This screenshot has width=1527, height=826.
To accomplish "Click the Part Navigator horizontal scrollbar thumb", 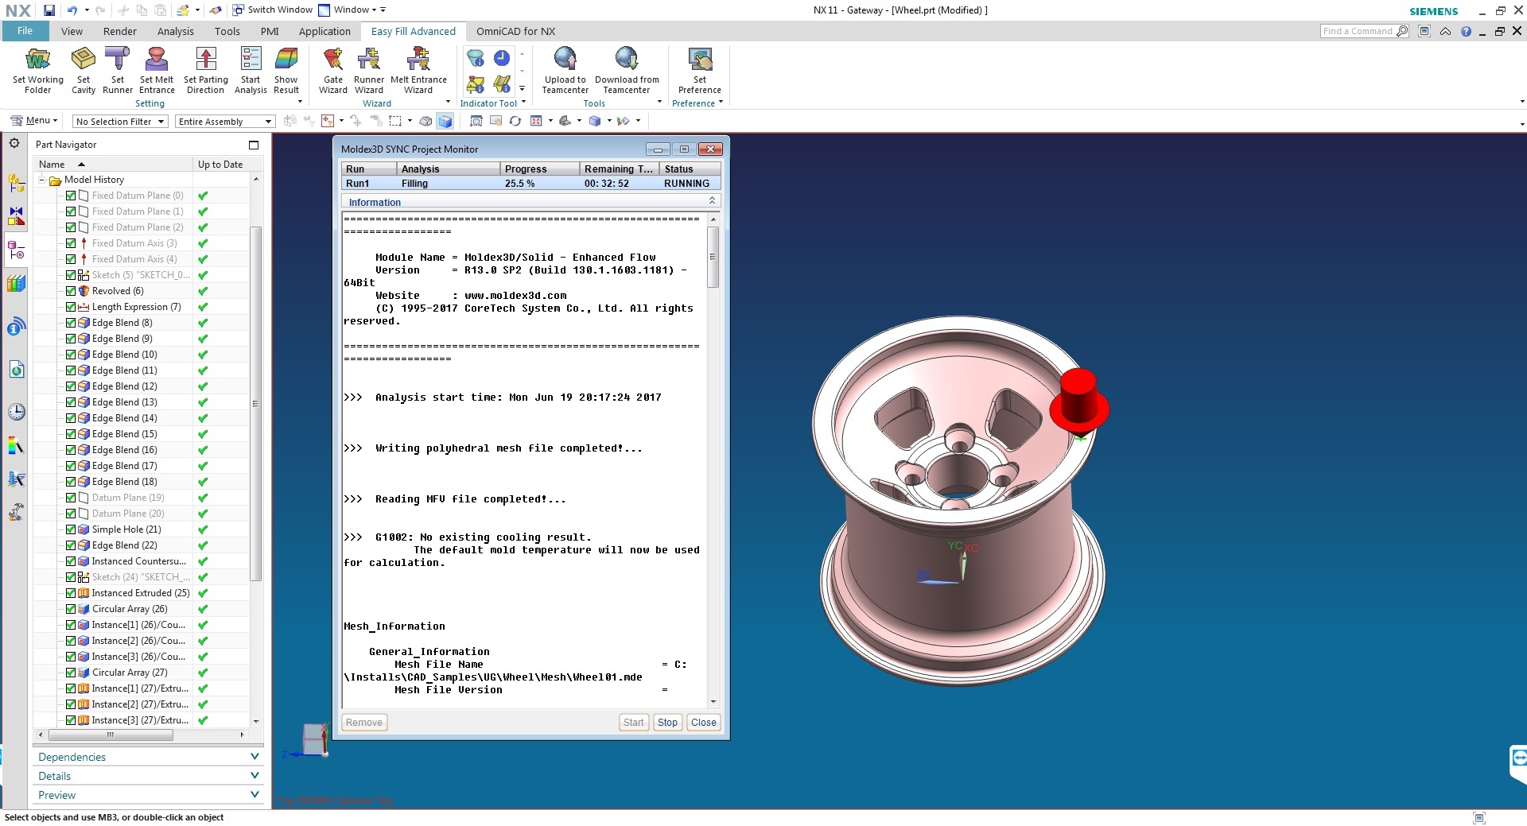I will tap(110, 735).
